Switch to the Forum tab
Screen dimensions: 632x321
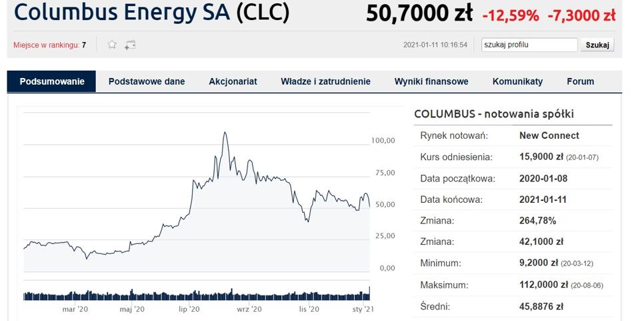click(581, 81)
